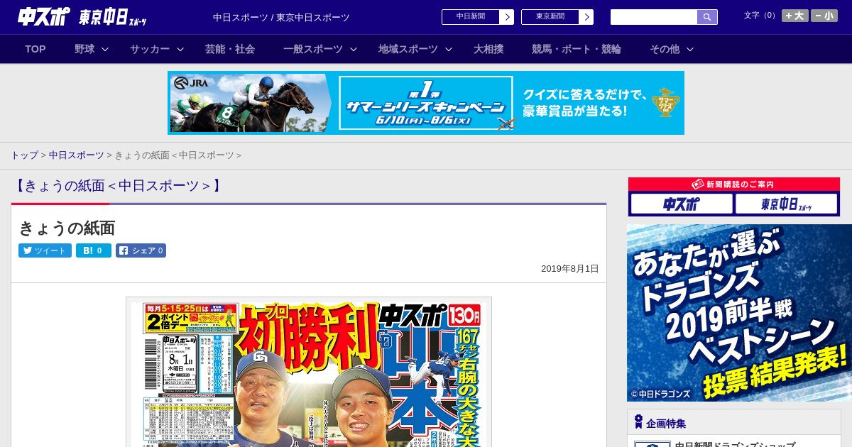Go to TOP in navigation bar

point(35,49)
